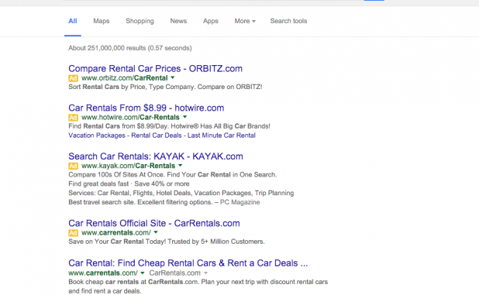Open the Apps tab
This screenshot has height=295, width=479.
(x=211, y=21)
